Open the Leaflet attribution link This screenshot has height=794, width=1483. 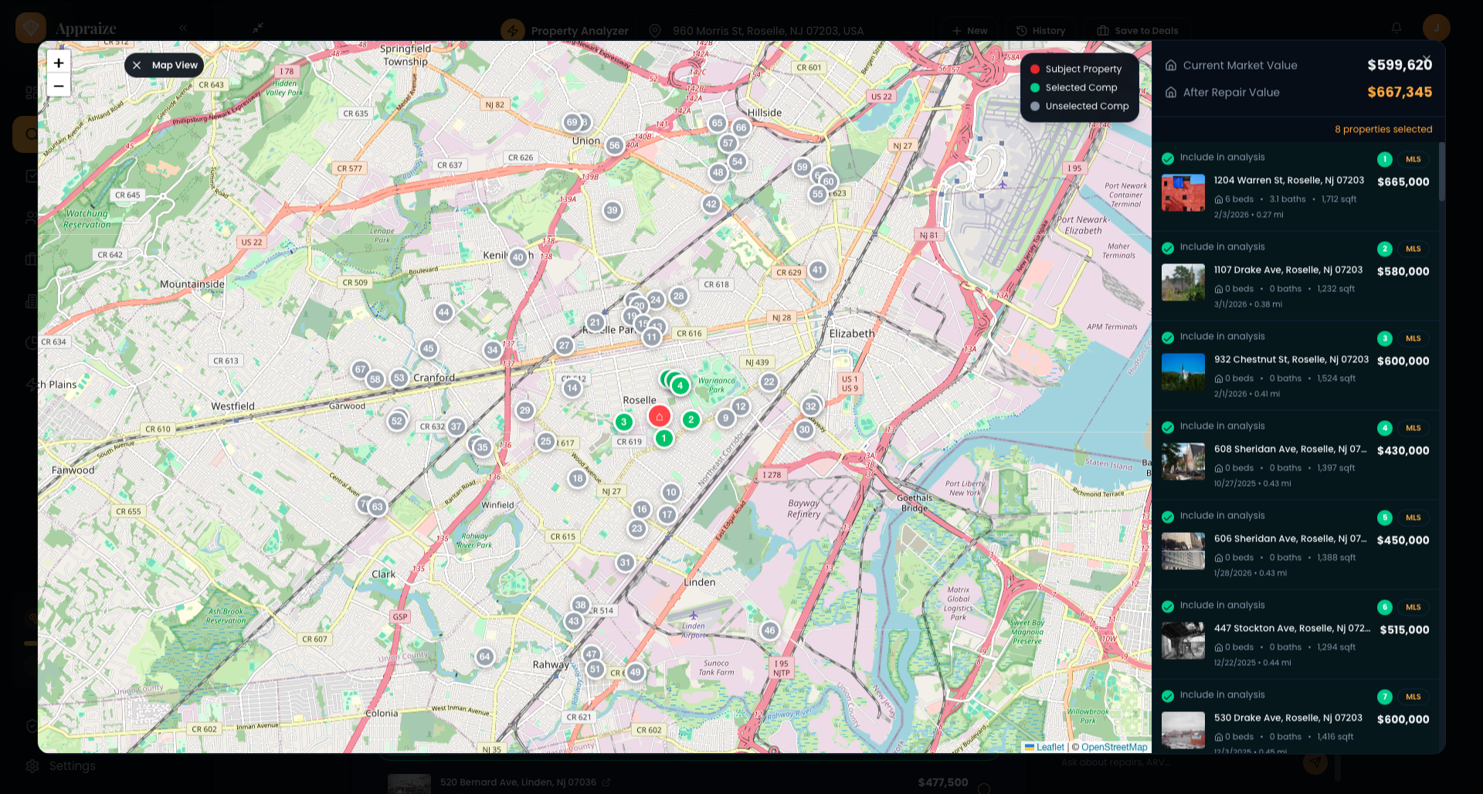click(x=1050, y=747)
